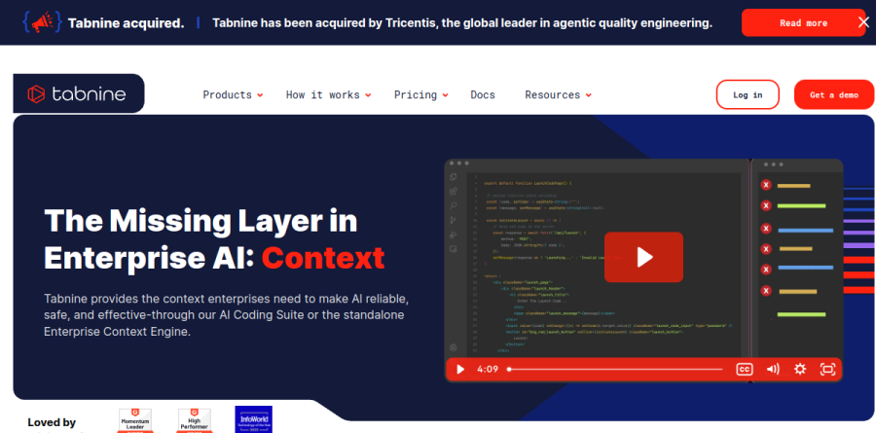Mute the video volume

click(x=773, y=370)
